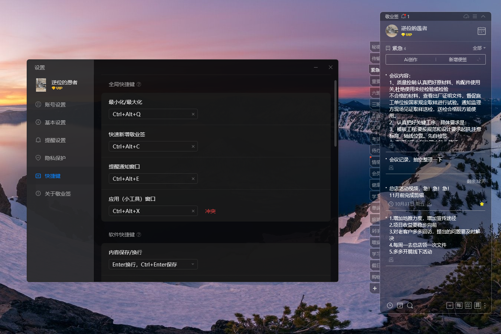Add a new category with the plus tab
This screenshot has width=501, height=334.
375,288
